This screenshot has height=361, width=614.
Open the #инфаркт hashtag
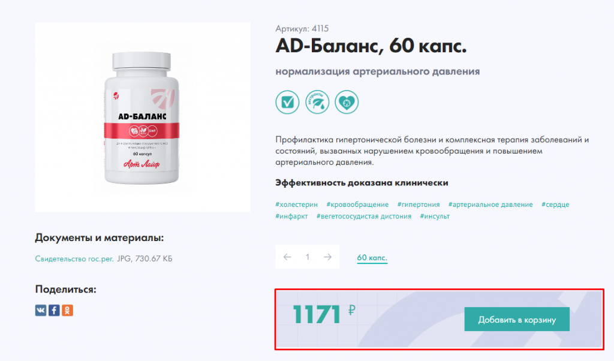(x=292, y=216)
